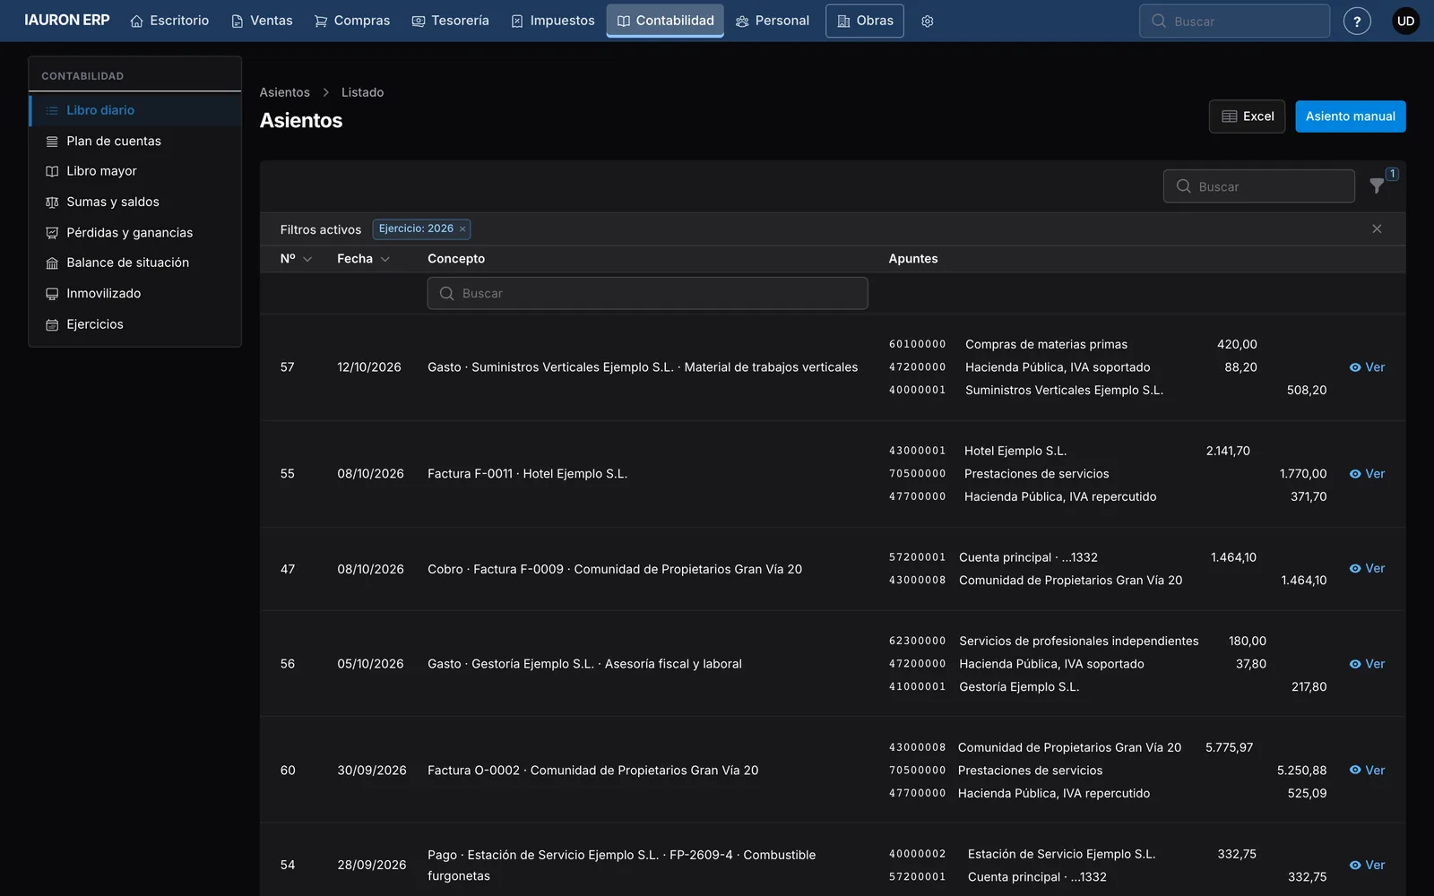Viewport: 1434px width, 896px height.
Task: Open the Obras menu tab
Action: point(864,21)
